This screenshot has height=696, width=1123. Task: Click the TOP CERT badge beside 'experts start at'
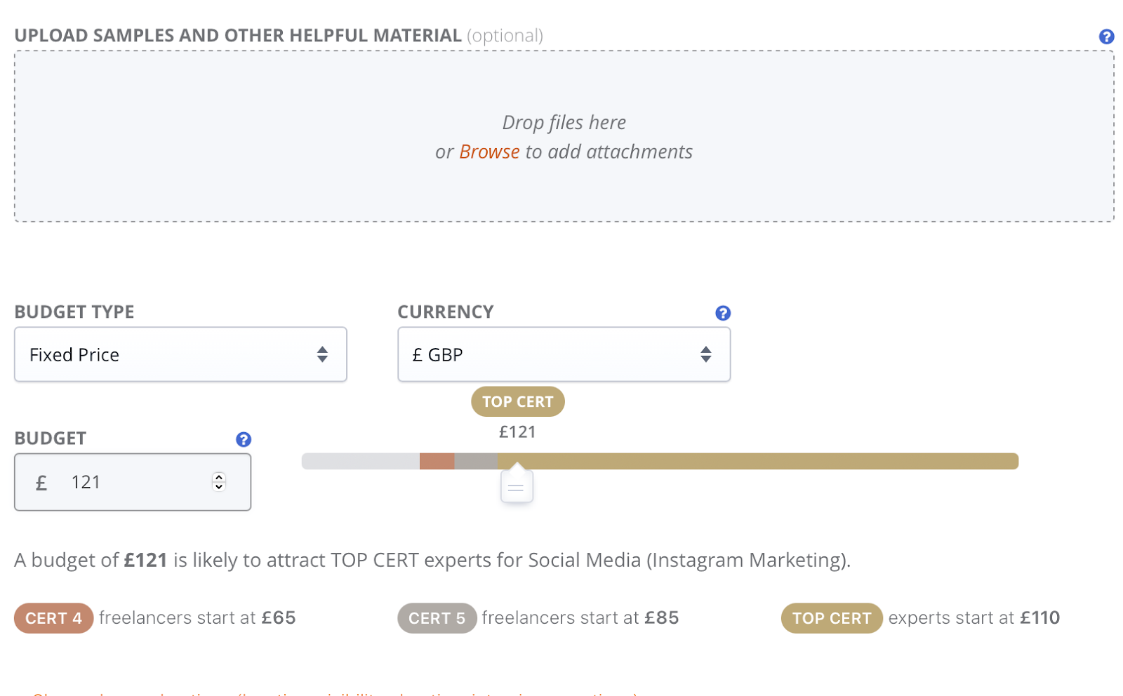[x=831, y=618]
